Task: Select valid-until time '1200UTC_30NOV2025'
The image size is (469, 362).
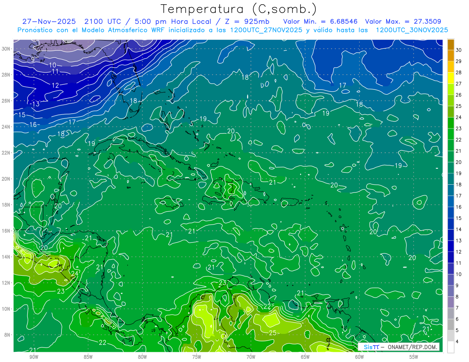Action: click(412, 30)
